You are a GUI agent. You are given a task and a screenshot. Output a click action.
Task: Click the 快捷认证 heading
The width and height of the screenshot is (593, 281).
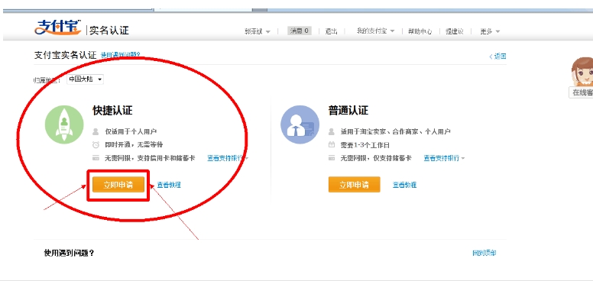pos(112,111)
